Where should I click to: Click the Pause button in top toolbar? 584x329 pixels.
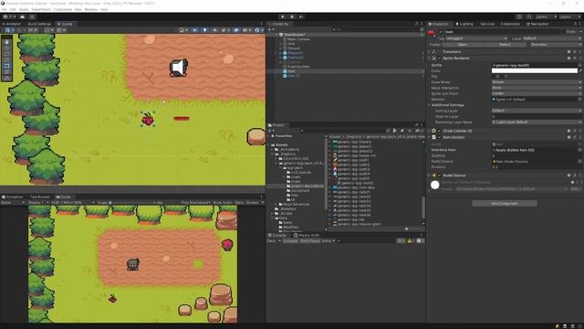[292, 16]
